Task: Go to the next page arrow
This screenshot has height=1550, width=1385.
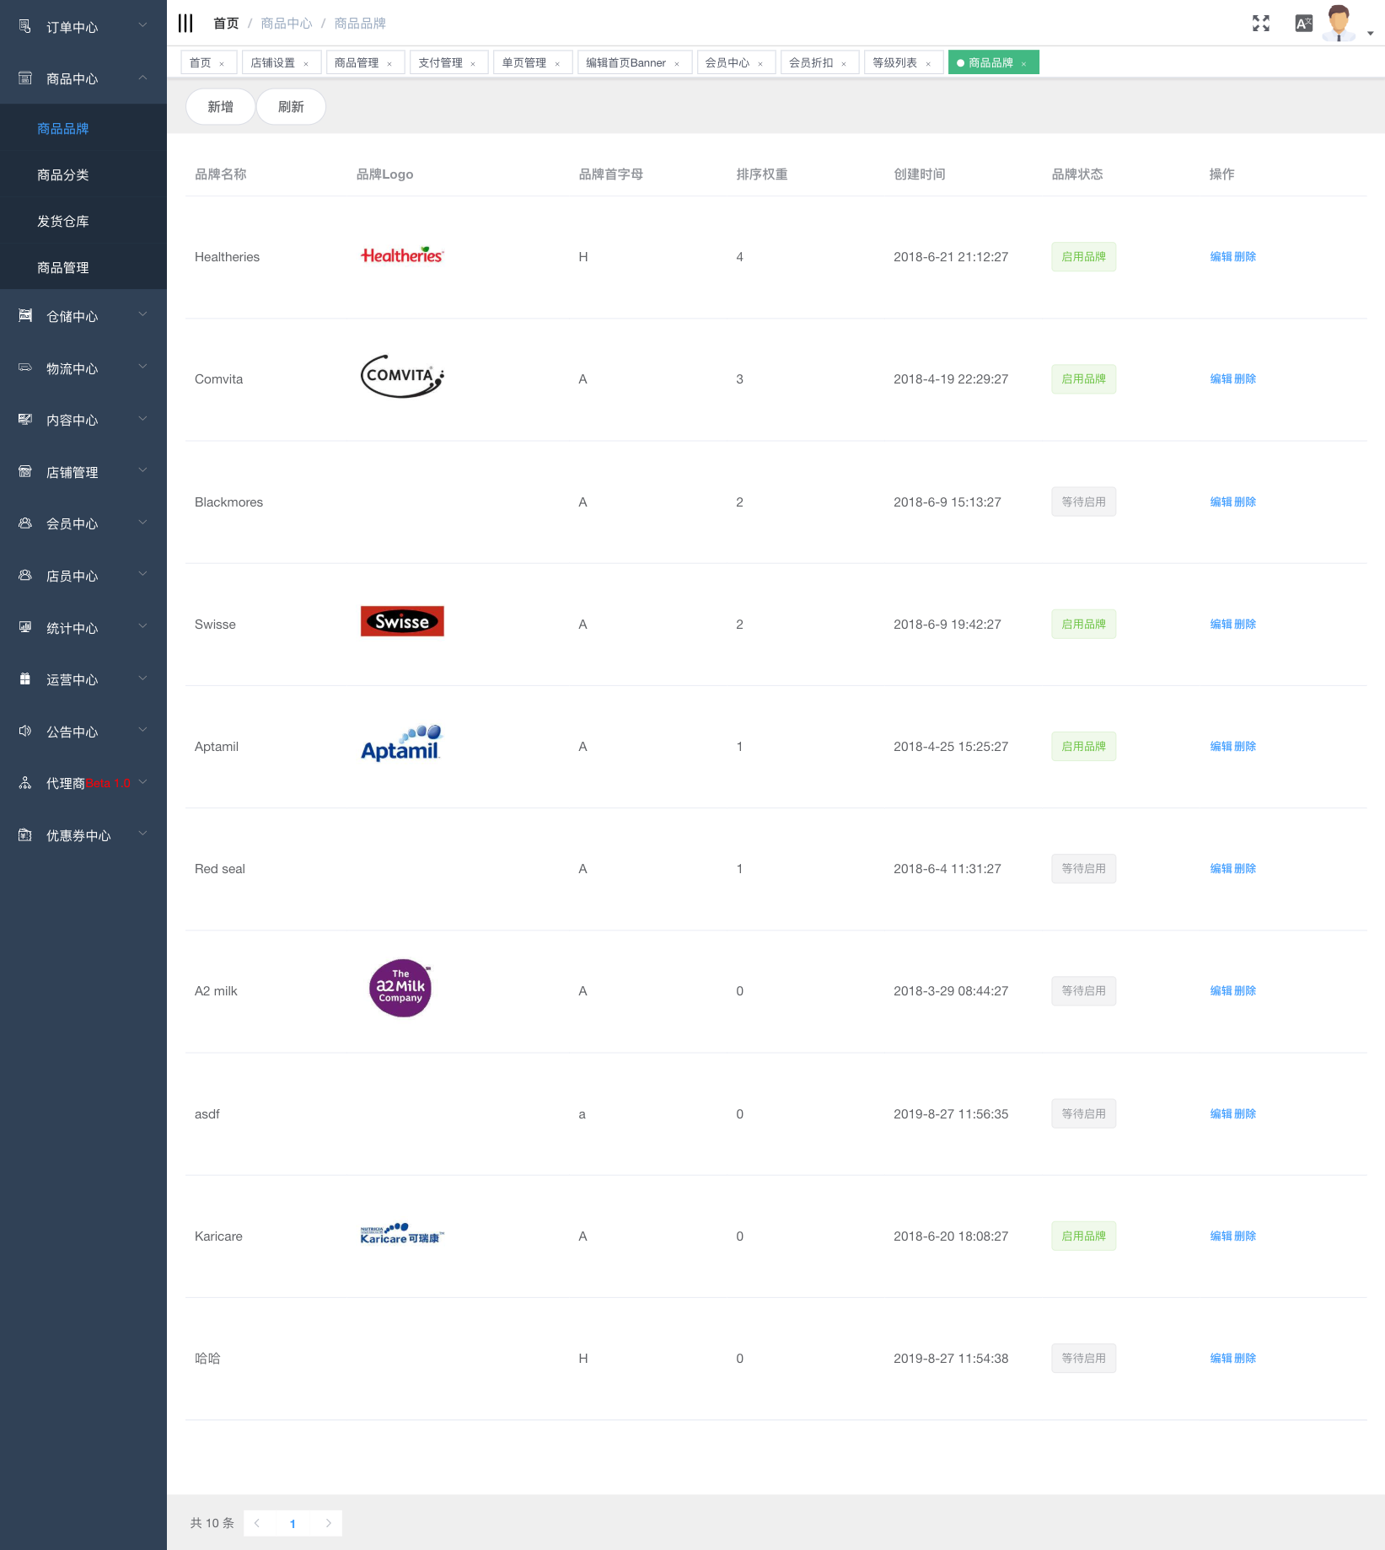Action: coord(329,1523)
